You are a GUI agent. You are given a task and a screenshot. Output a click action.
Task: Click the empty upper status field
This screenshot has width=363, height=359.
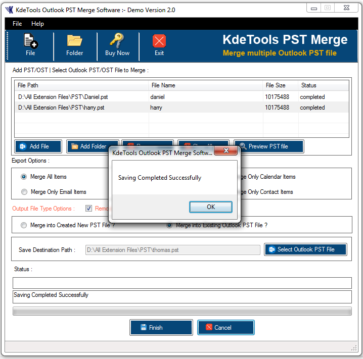(x=182, y=283)
